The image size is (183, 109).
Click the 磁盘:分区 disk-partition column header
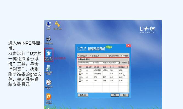89,67
